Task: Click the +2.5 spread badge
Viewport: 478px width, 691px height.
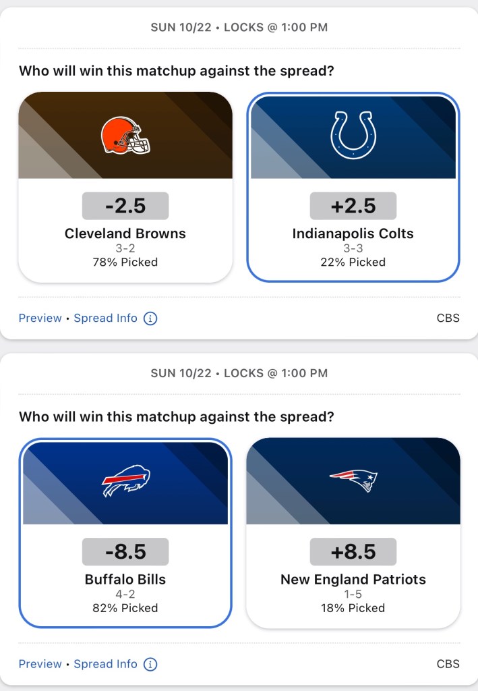Action: pyautogui.click(x=353, y=206)
